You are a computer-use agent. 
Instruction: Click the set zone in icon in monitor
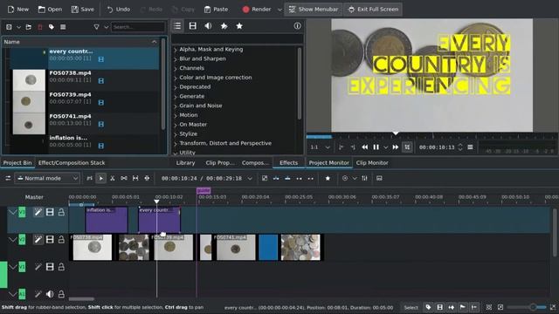(342, 147)
